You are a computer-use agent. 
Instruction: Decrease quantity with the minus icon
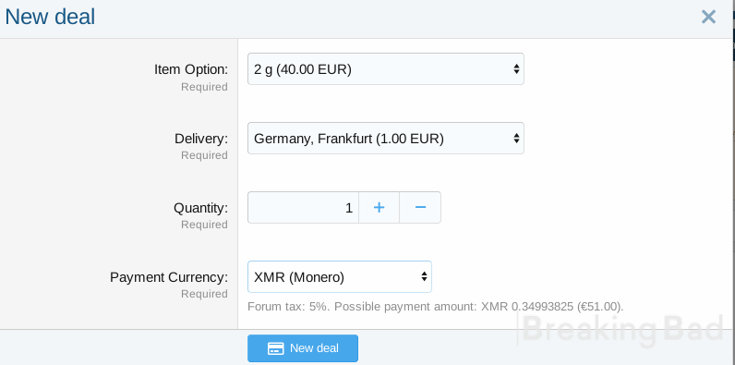(420, 207)
